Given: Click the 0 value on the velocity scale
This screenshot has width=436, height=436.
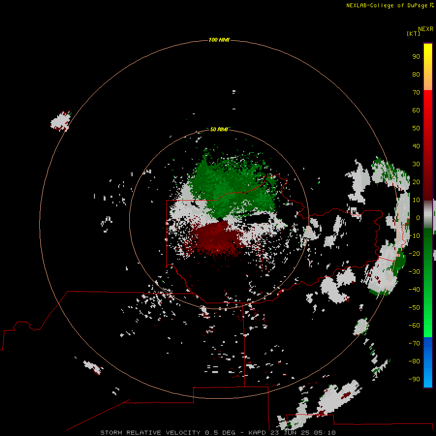Looking at the screenshot, I should 418,218.
